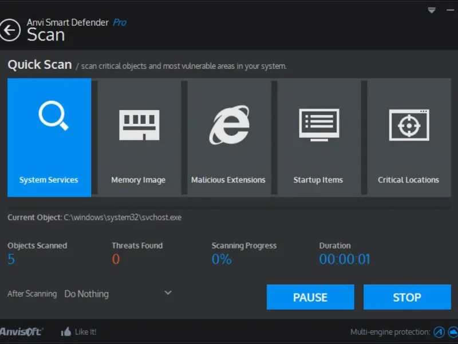Click the Threats Found count
The image size is (458, 344).
point(116,259)
